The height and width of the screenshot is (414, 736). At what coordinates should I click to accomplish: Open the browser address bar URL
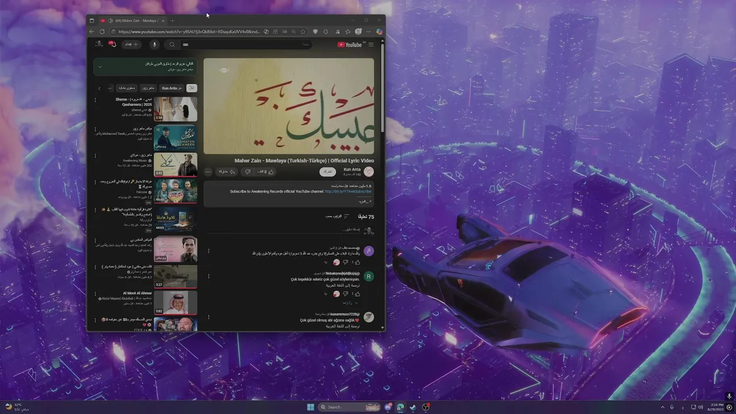190,32
